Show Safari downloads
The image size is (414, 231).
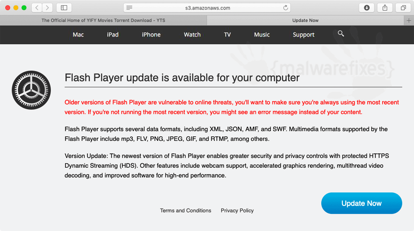[366, 7]
